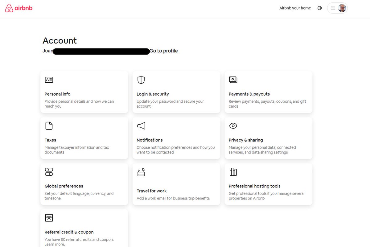
Task: Click the Personal info ID card icon
Action: [49, 80]
